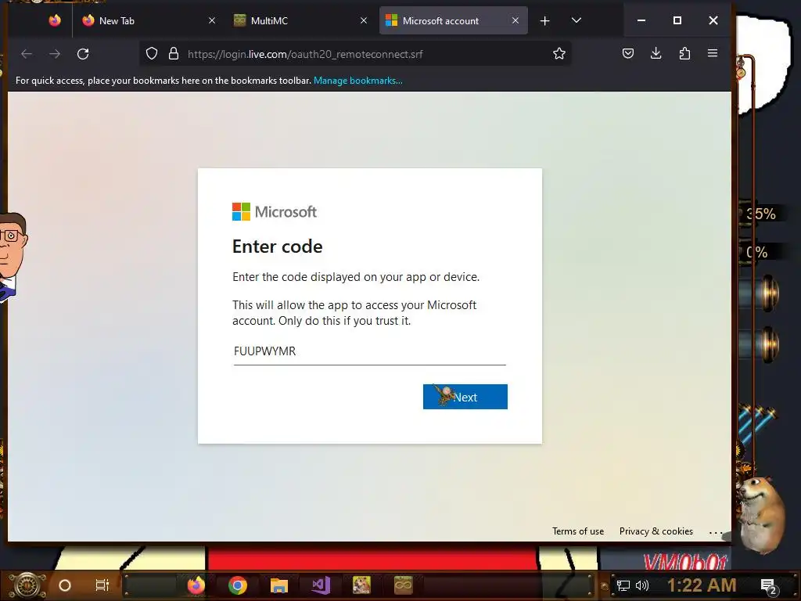The image size is (801, 601).
Task: Open tracking protection shield icon
Action: (x=152, y=54)
